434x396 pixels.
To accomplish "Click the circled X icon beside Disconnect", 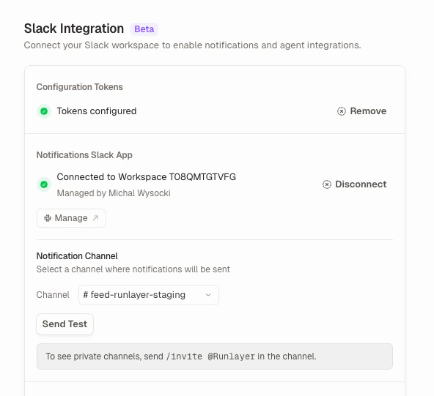I will (327, 184).
